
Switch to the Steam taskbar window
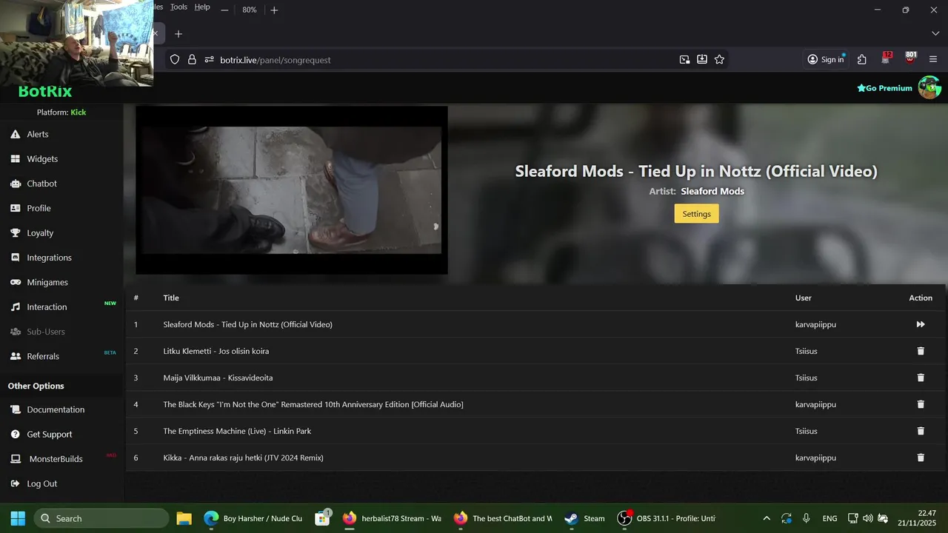tap(585, 518)
